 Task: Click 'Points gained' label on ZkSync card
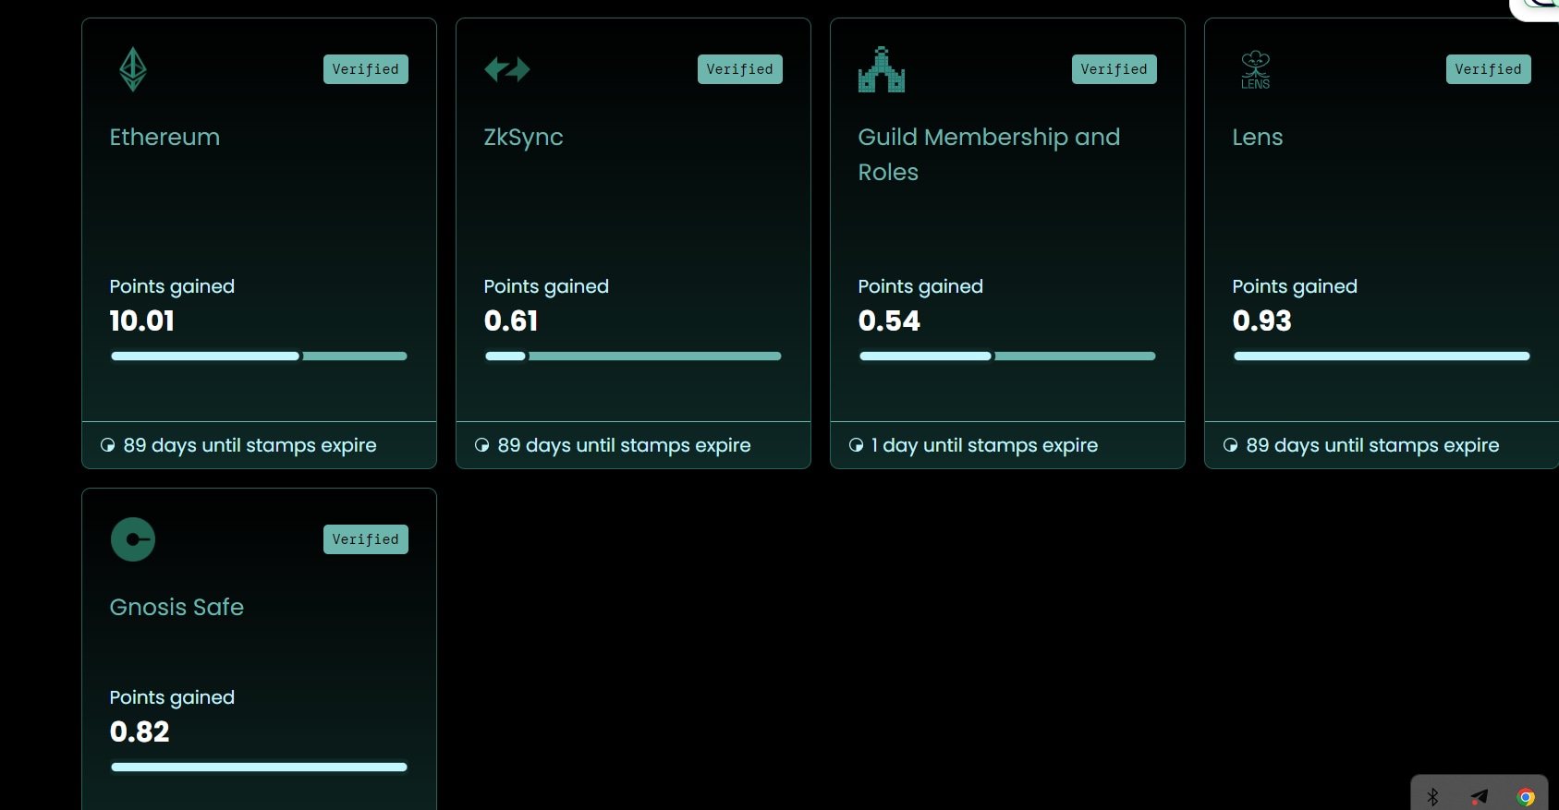[546, 286]
